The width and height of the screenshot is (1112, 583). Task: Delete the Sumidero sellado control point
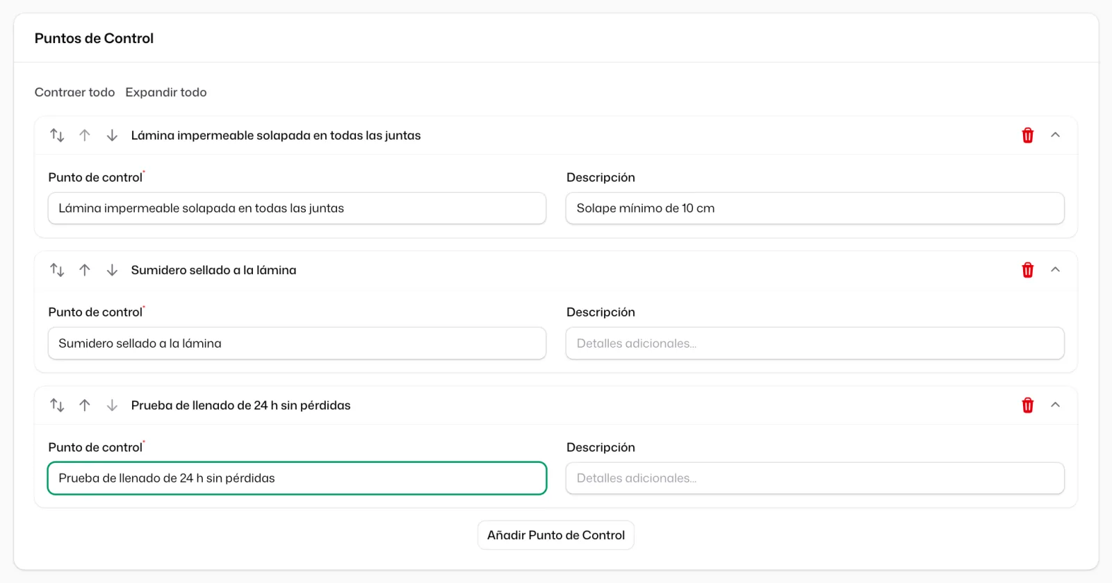(1028, 270)
